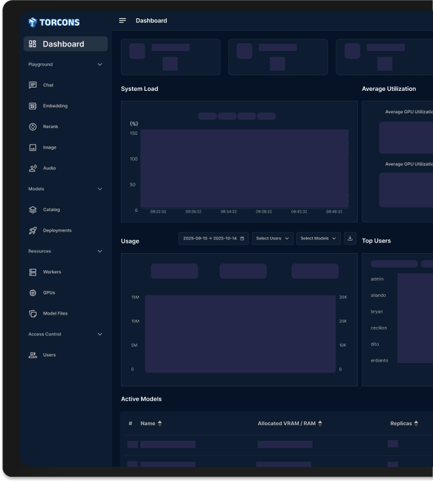This screenshot has height=482, width=433.
Task: Click the Model Files copy icon
Action: click(33, 313)
